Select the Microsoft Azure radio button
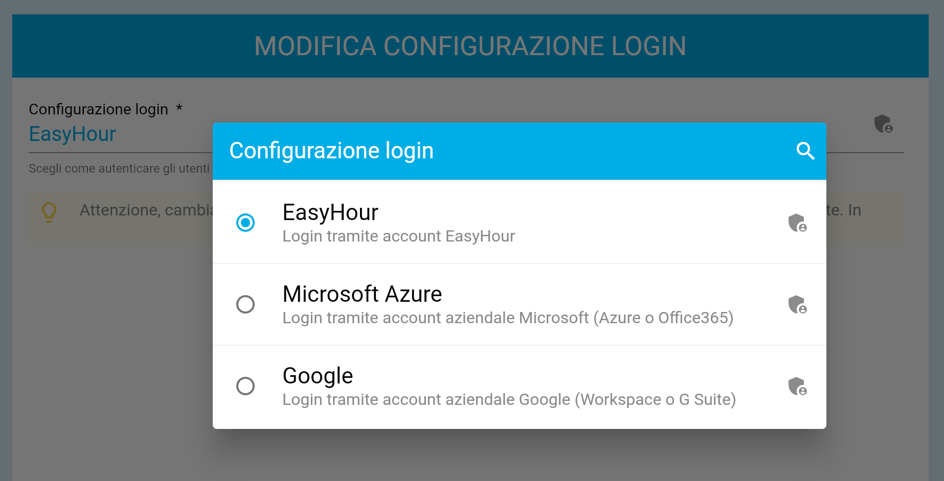The height and width of the screenshot is (481, 944). (245, 304)
